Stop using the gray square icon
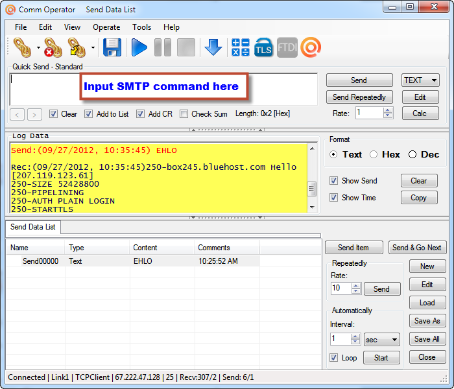 point(186,47)
